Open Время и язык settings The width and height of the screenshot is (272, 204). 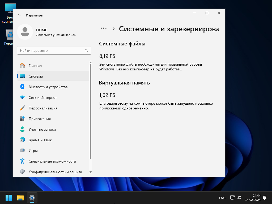pyautogui.click(x=40, y=140)
